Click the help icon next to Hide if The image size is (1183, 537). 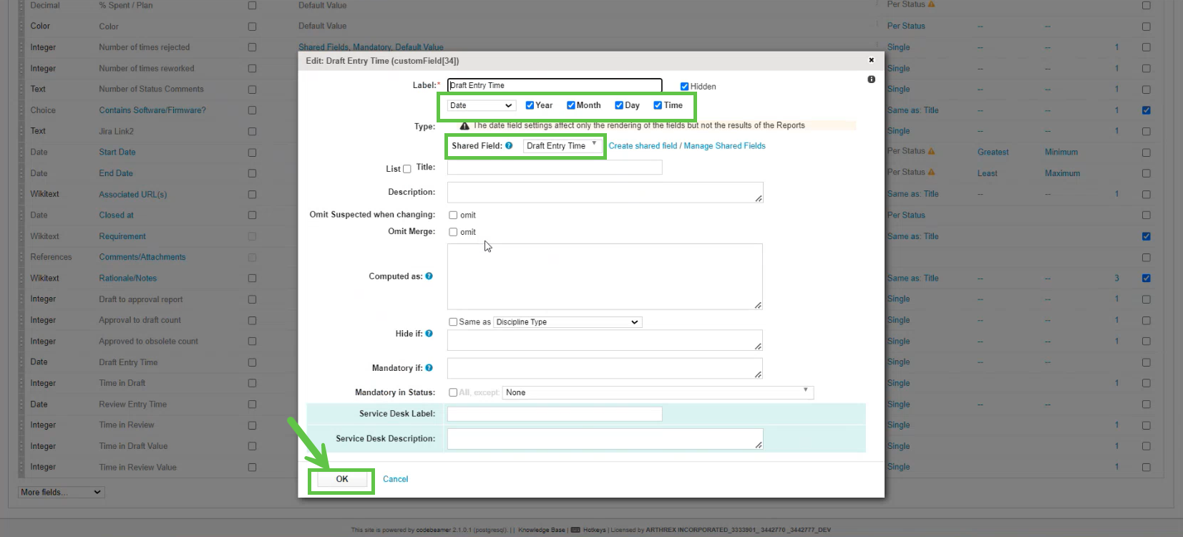429,334
